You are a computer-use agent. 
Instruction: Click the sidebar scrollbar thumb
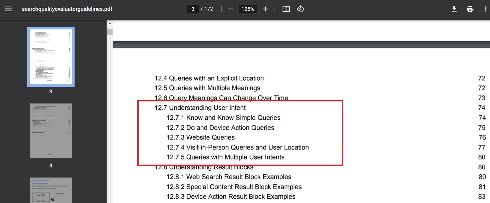pyautogui.click(x=110, y=32)
